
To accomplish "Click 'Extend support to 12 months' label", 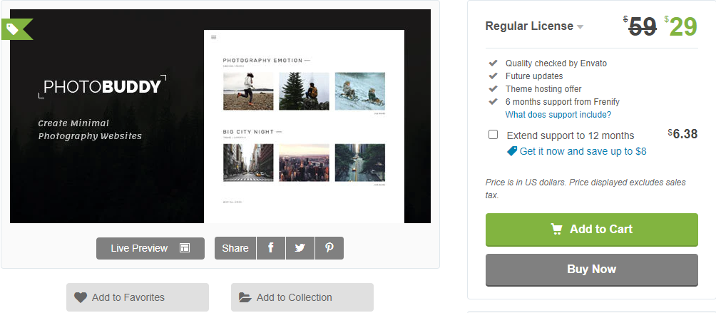I will click(571, 135).
